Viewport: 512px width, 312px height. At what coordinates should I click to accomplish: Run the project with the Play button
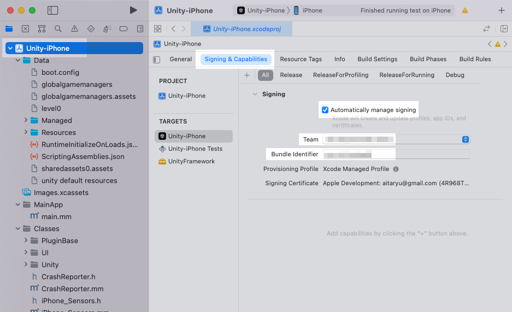pos(133,10)
